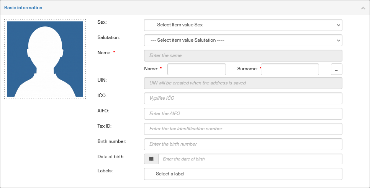Collapse the Basic information panel using the chevron
The image size is (370, 188).
coord(363,8)
